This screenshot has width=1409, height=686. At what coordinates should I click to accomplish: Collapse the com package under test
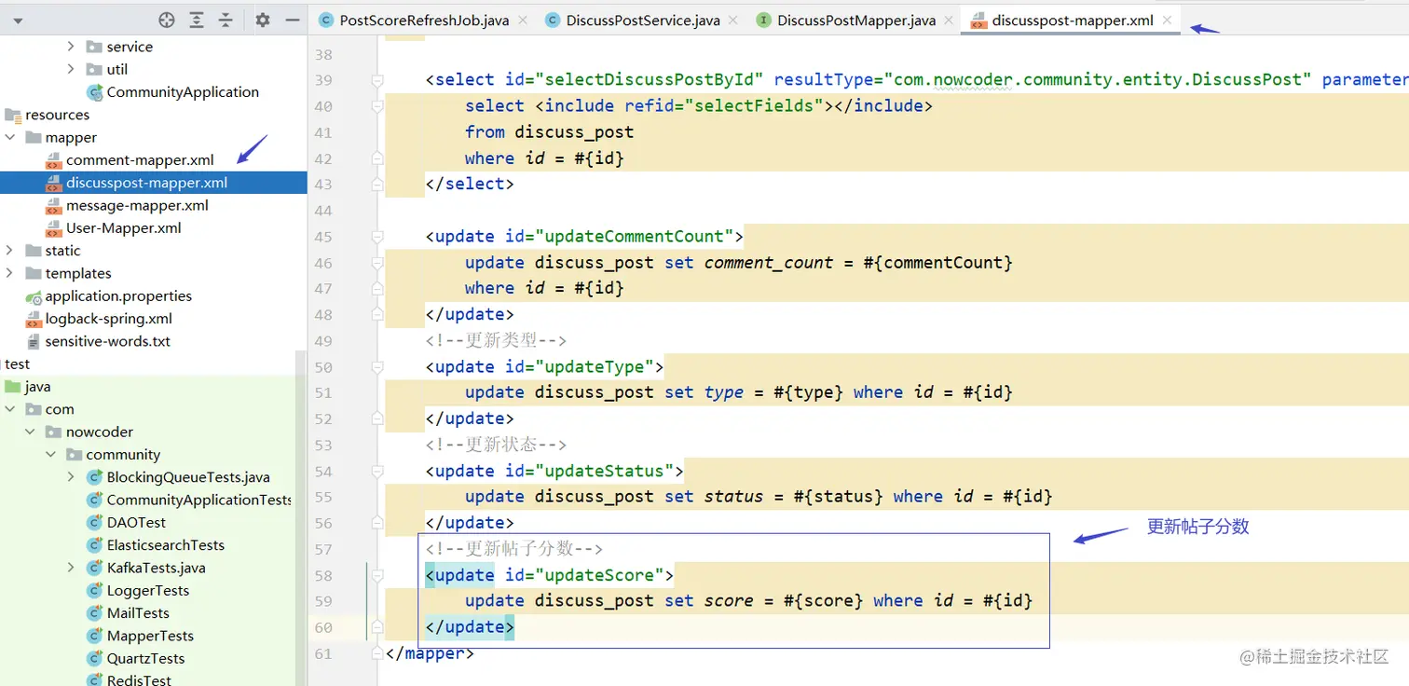(x=9, y=409)
